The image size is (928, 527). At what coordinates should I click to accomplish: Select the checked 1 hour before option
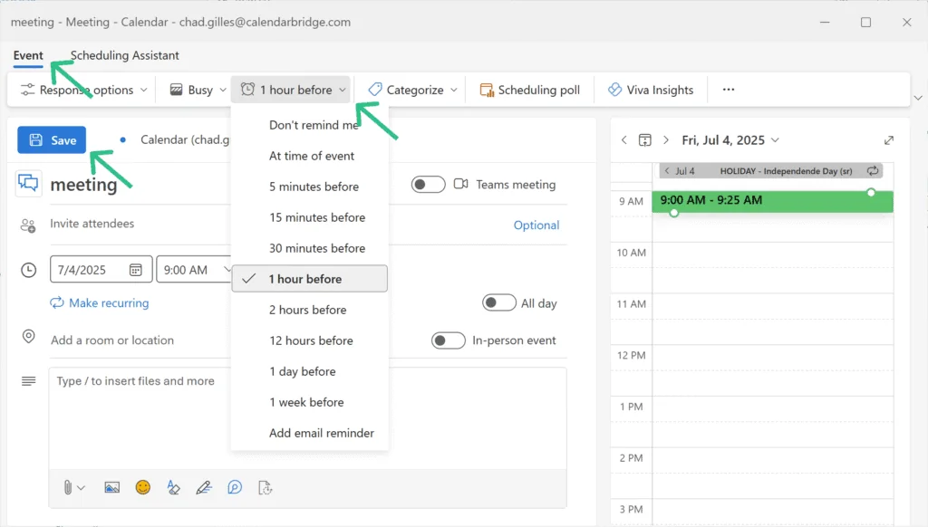click(310, 279)
